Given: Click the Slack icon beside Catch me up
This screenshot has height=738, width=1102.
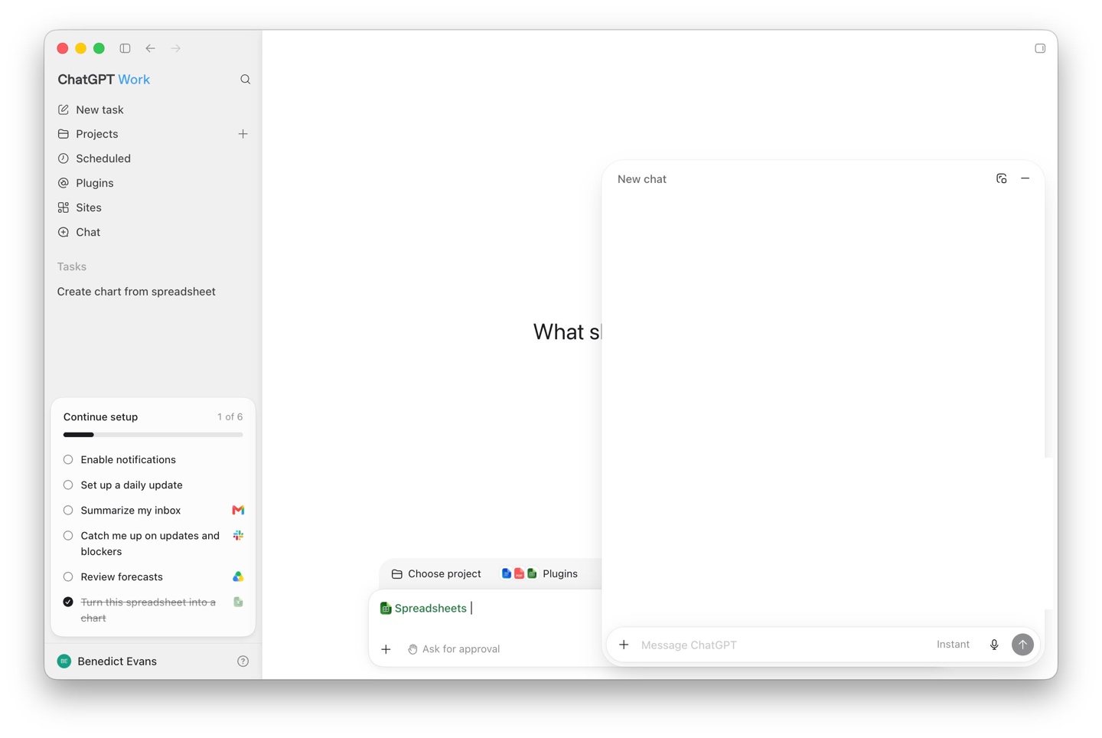Looking at the screenshot, I should 238,536.
